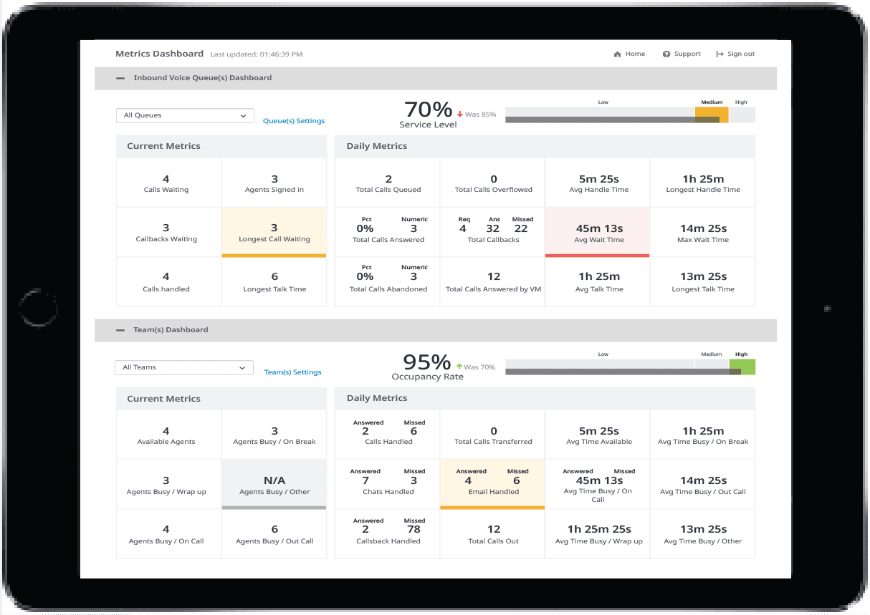Open the Queue(s) Settings link

point(294,121)
